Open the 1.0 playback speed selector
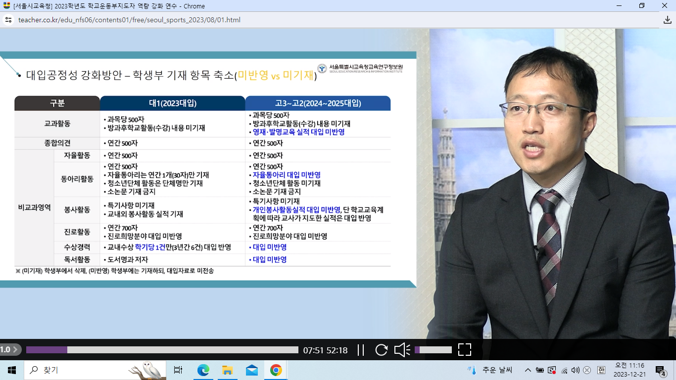The height and width of the screenshot is (380, 676). (x=10, y=350)
